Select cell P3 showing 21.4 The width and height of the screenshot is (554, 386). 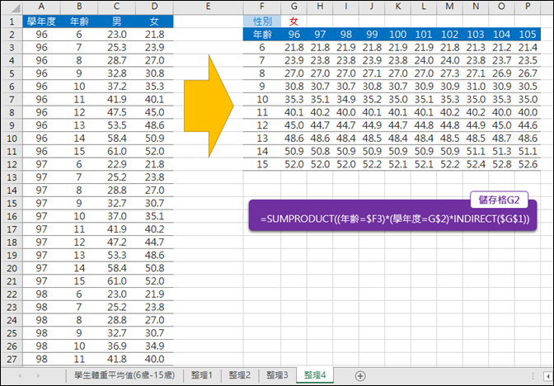[x=528, y=47]
